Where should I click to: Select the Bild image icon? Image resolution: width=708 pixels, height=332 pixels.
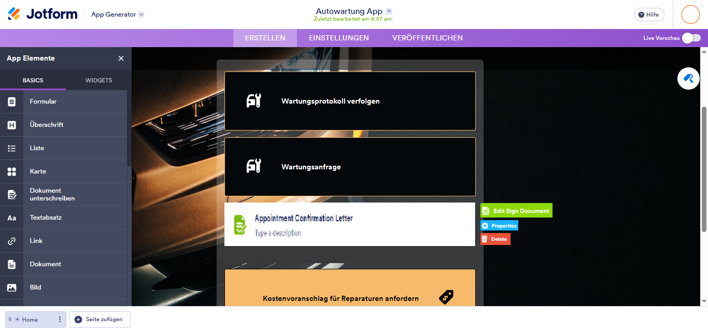12,287
